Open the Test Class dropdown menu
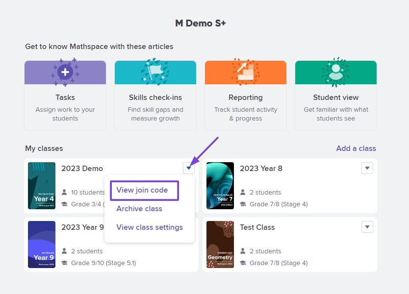This screenshot has height=294, width=409. coord(367,227)
